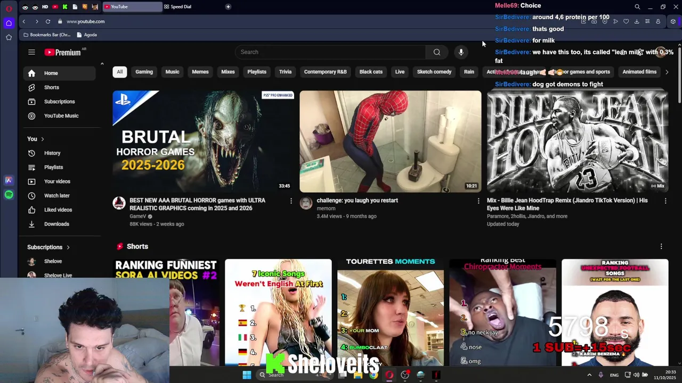Open the memom channel link

(326, 209)
